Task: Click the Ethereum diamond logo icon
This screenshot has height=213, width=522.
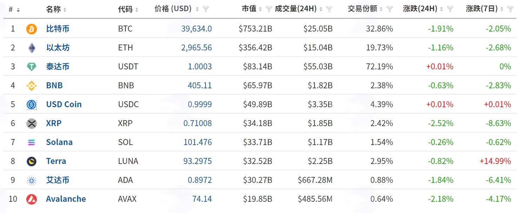Action: coord(32,48)
